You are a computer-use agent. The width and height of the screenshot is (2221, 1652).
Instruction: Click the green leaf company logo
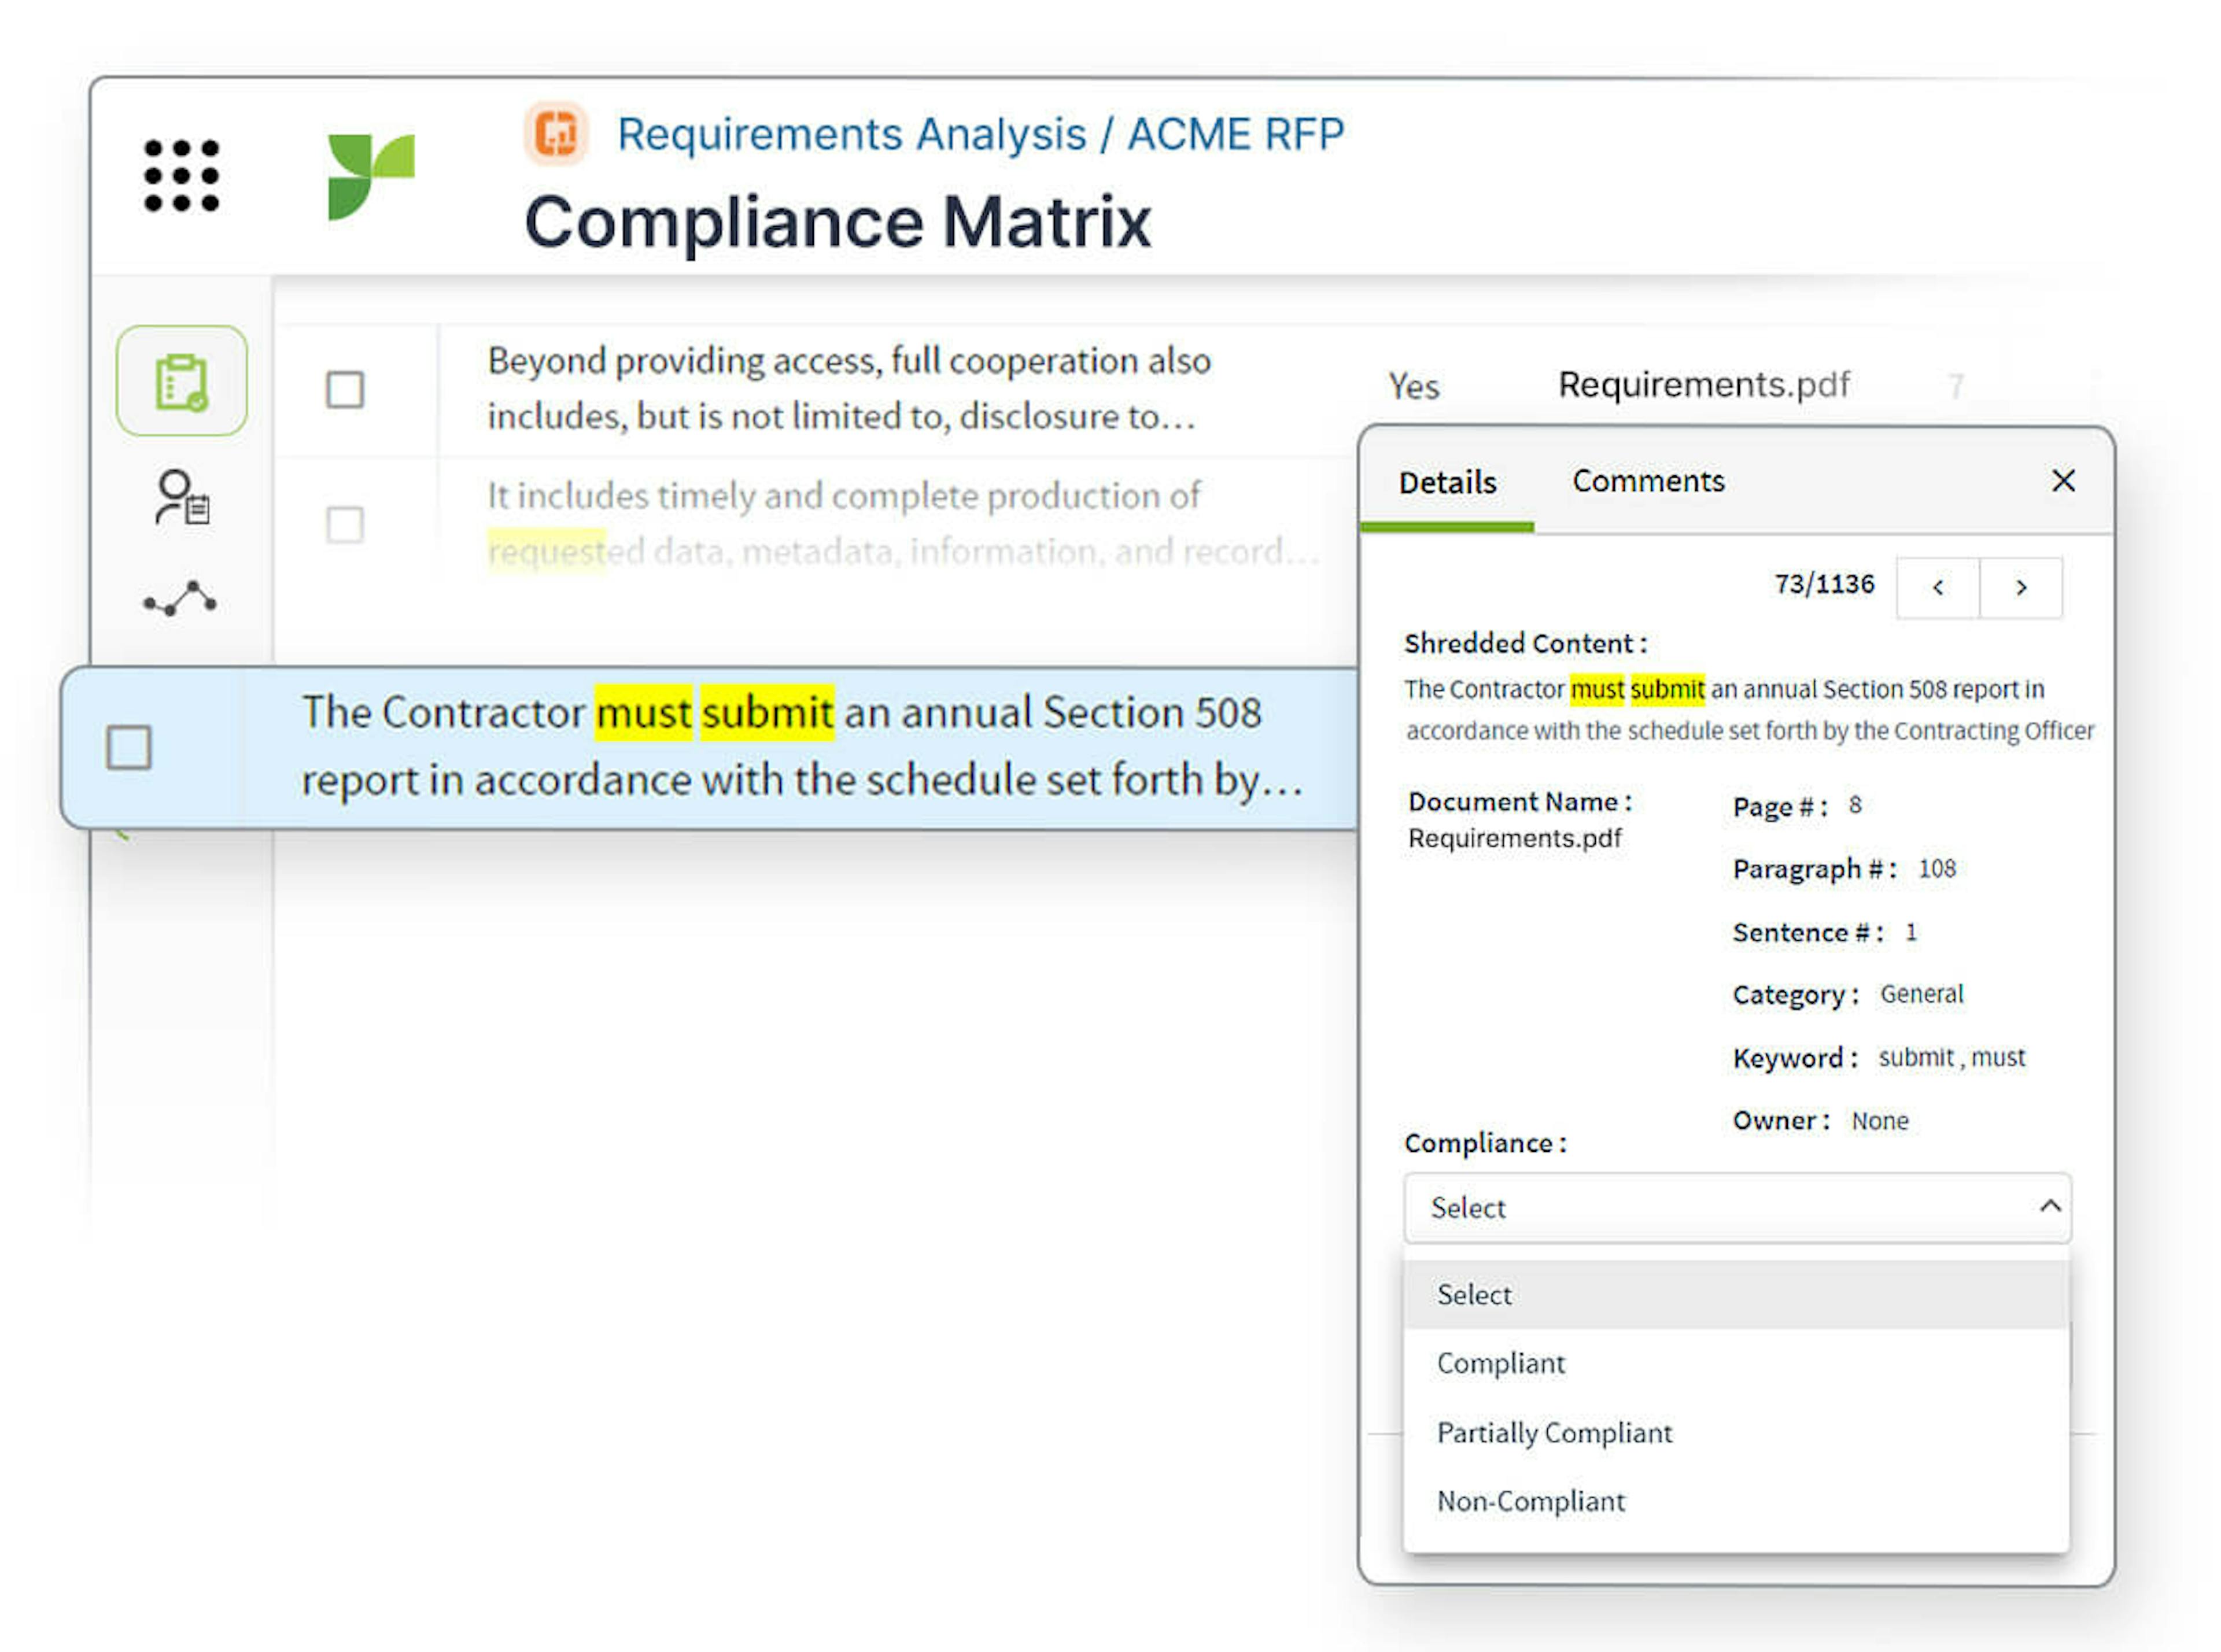[371, 176]
